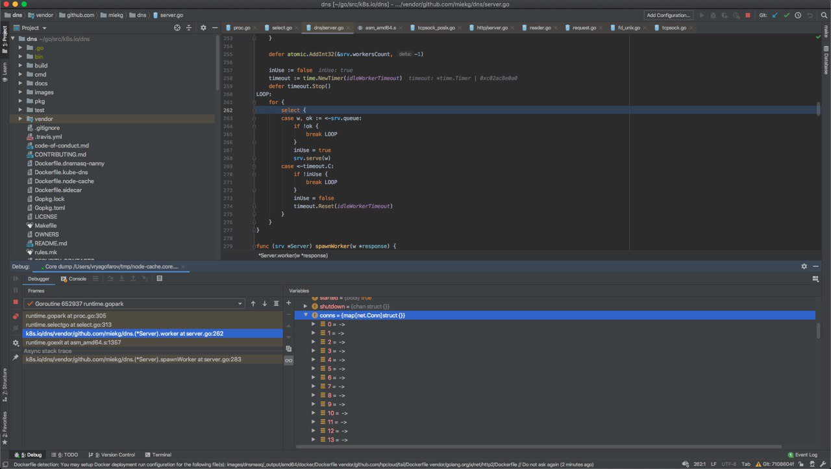The image size is (831, 469).
Task: Toggle Learn tool window side tab
Action: click(5, 71)
